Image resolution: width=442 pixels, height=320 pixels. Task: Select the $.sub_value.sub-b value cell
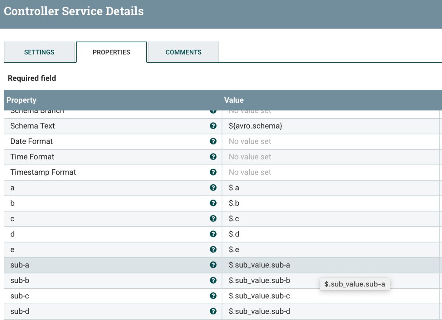[x=331, y=281]
